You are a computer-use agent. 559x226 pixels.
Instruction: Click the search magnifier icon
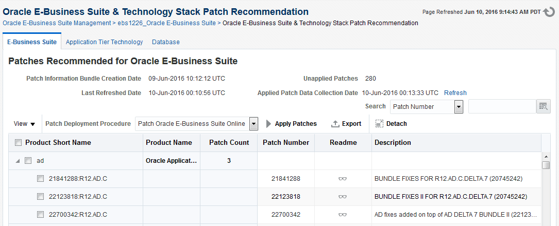(x=544, y=106)
